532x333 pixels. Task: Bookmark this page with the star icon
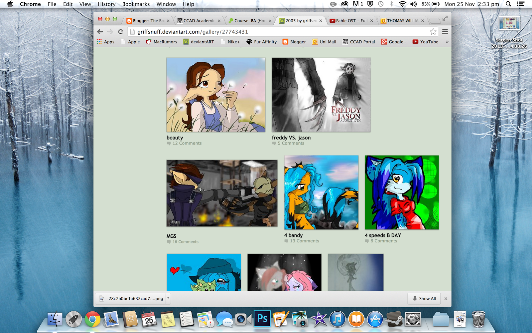click(x=433, y=32)
